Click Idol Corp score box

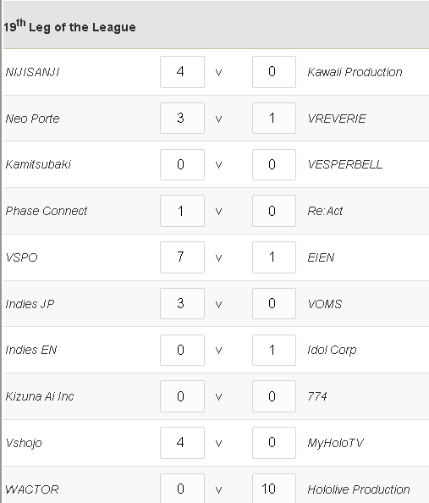point(274,350)
